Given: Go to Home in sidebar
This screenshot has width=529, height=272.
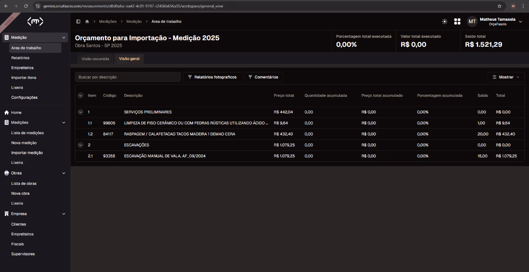Looking at the screenshot, I should point(16,113).
